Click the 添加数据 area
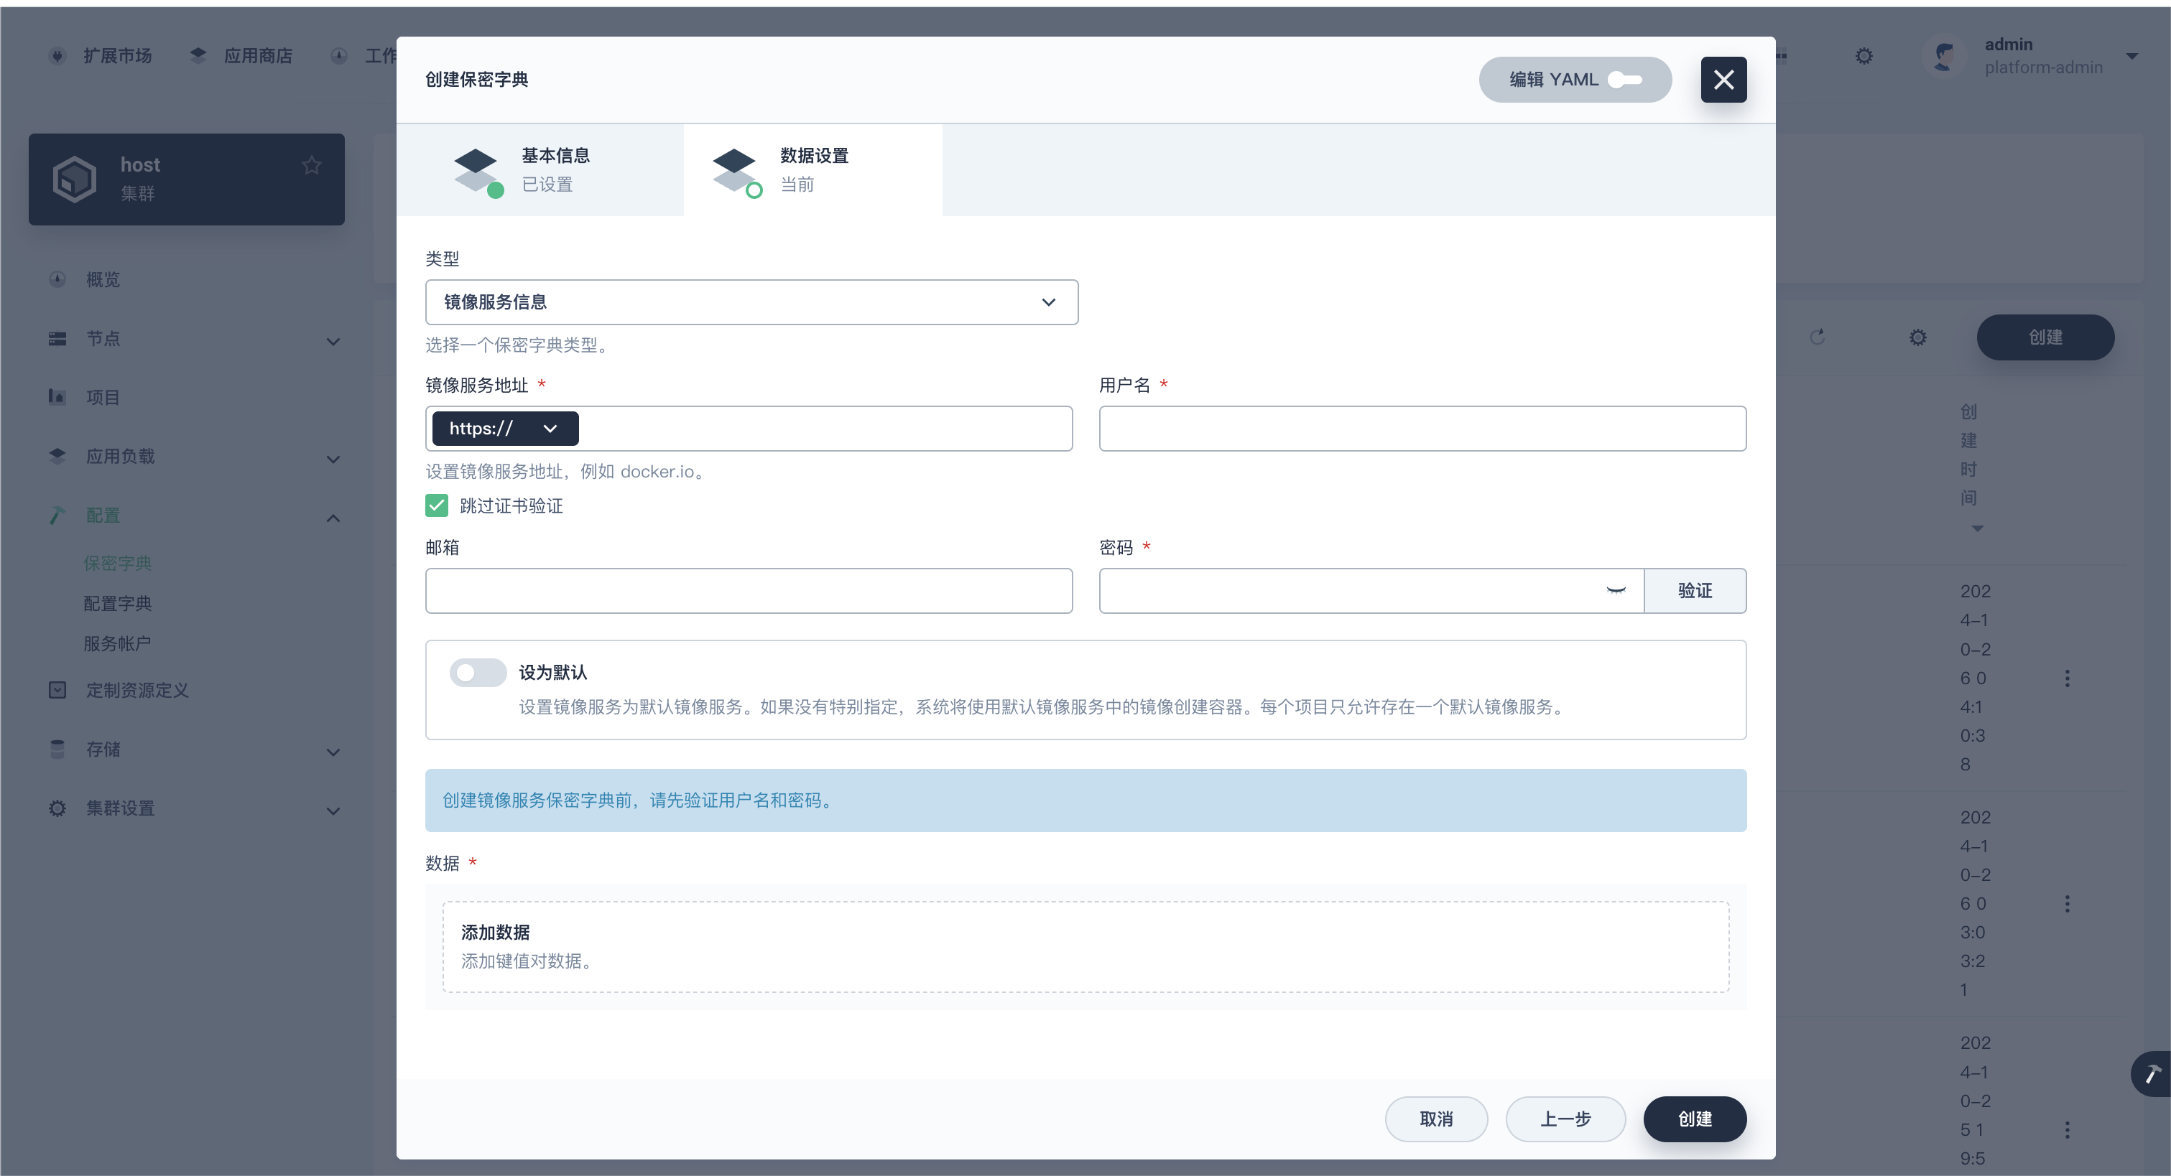Screen dimensions: 2171x1176 1085,946
